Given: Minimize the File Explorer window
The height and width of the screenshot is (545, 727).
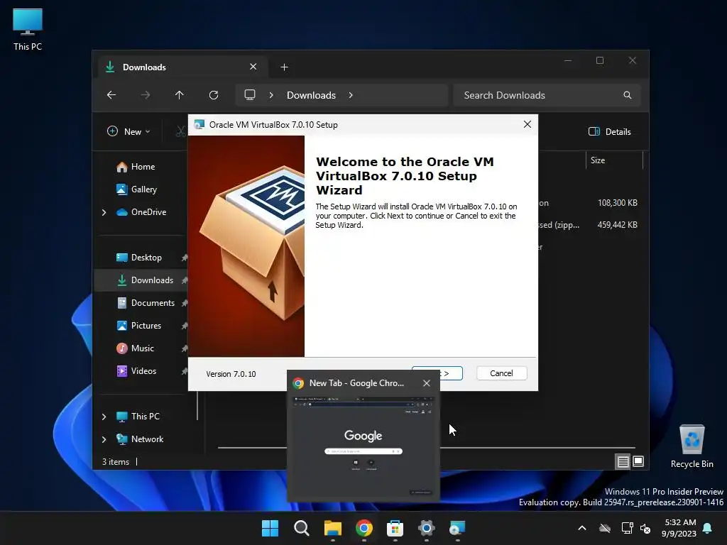Looking at the screenshot, I should coord(568,61).
